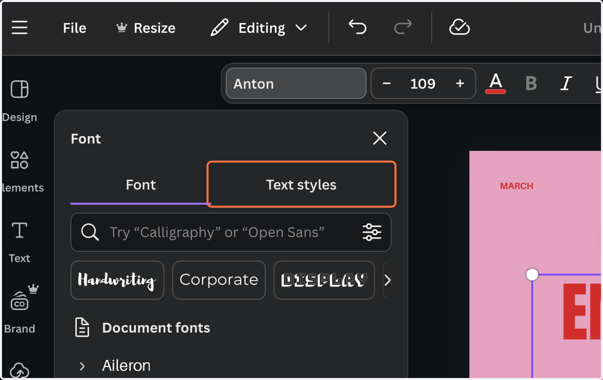Screen dimensions: 603x380
Task: Select the Display font category
Action: coord(324,280)
